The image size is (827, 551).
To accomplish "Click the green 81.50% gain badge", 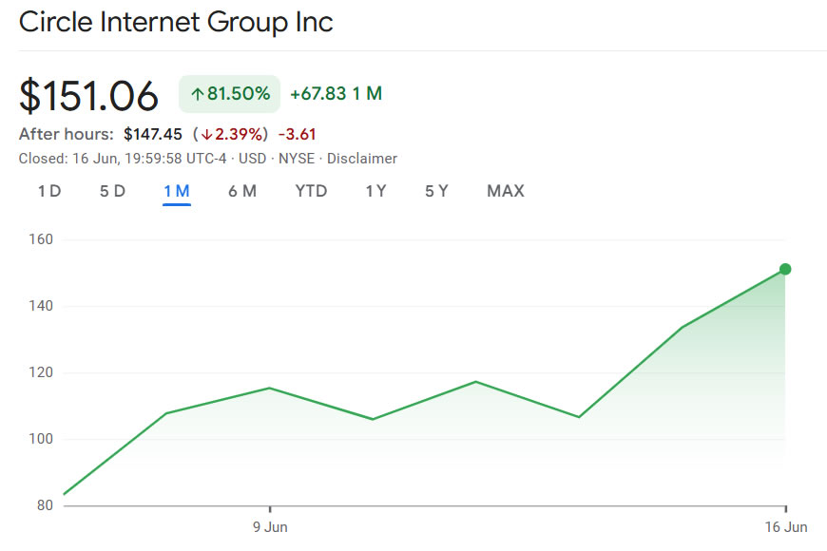I will pyautogui.click(x=229, y=94).
